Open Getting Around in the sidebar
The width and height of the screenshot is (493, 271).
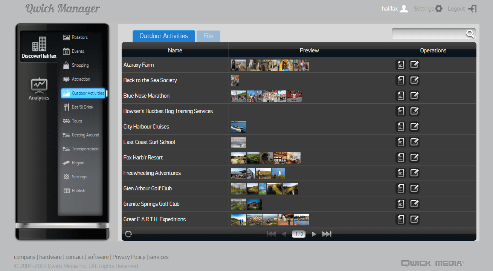tap(81, 135)
